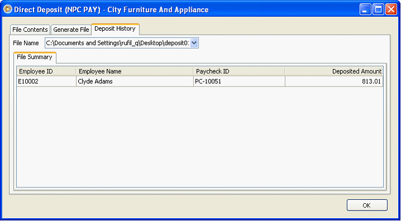Click the File Name label
Viewport: 401px width, 221px height.
(x=26, y=43)
